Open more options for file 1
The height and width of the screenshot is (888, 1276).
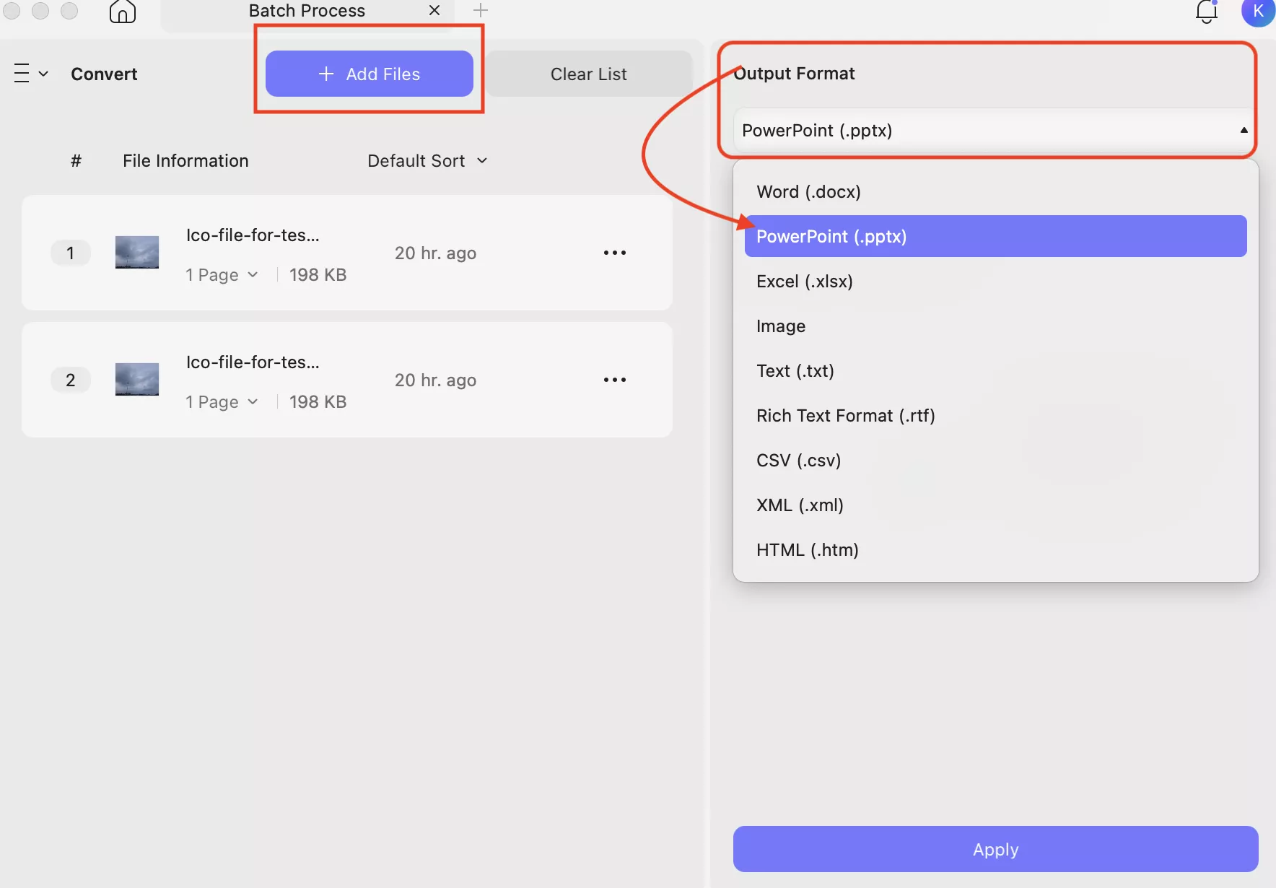[x=614, y=253]
